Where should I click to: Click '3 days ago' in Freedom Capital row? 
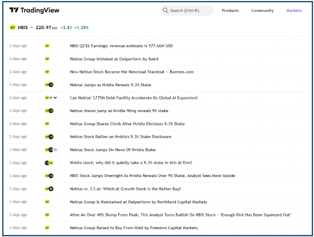[x=18, y=228]
